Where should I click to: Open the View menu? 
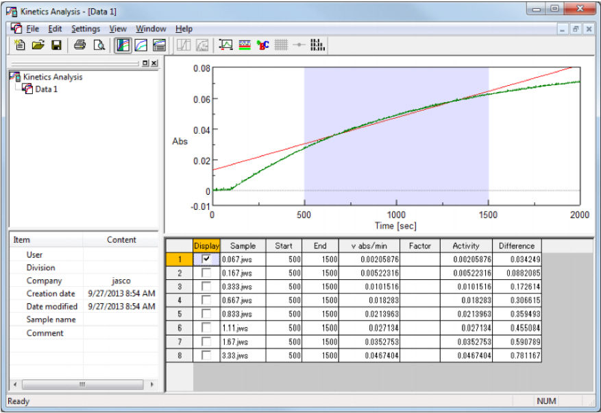pyautogui.click(x=118, y=29)
